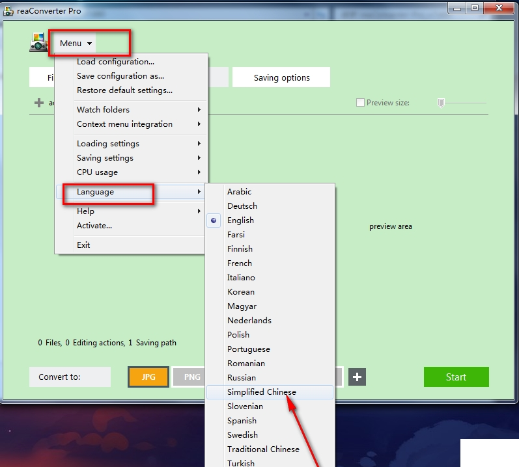Click the green Start button
The width and height of the screenshot is (519, 467).
456,377
